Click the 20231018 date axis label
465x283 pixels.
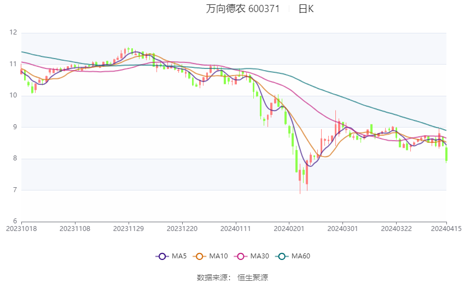pos(21,228)
